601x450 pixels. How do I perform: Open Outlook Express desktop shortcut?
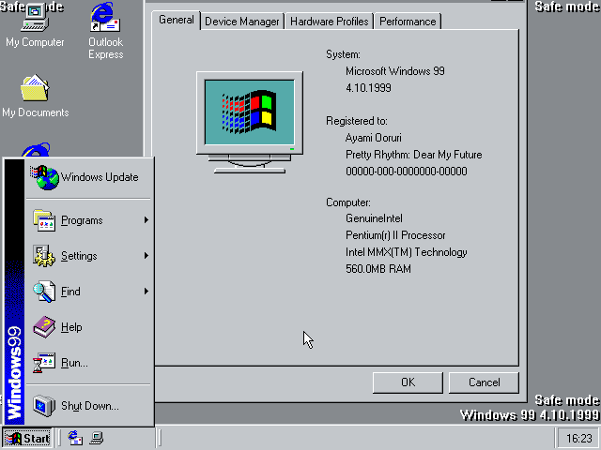(x=105, y=31)
